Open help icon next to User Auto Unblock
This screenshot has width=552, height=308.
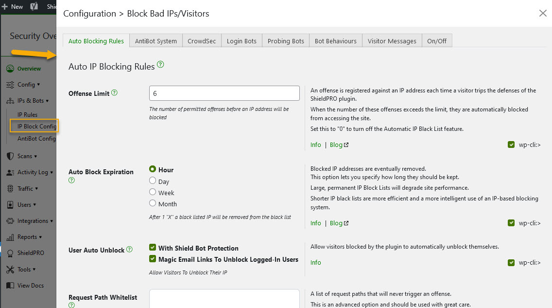point(130,250)
